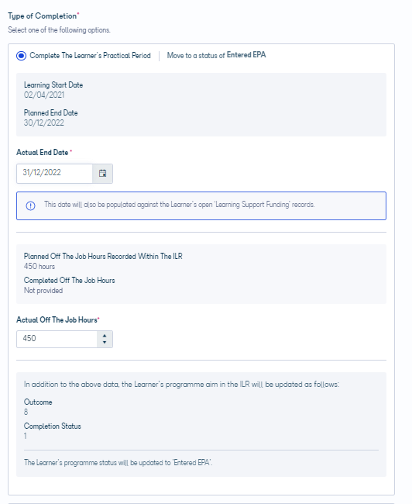
Task: Click the programme status updated to Entered EPA message
Action: point(118,463)
